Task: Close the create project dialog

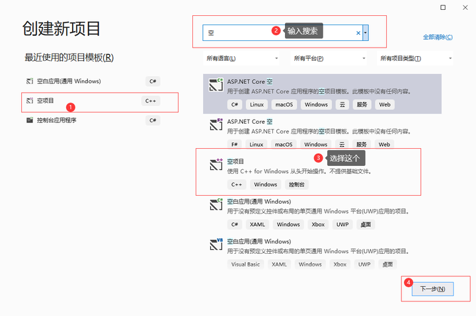Action: [465, 7]
